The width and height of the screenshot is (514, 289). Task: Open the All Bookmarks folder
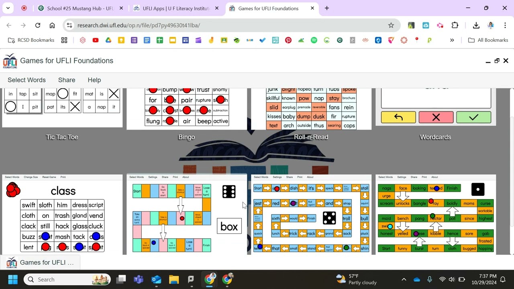(x=488, y=40)
